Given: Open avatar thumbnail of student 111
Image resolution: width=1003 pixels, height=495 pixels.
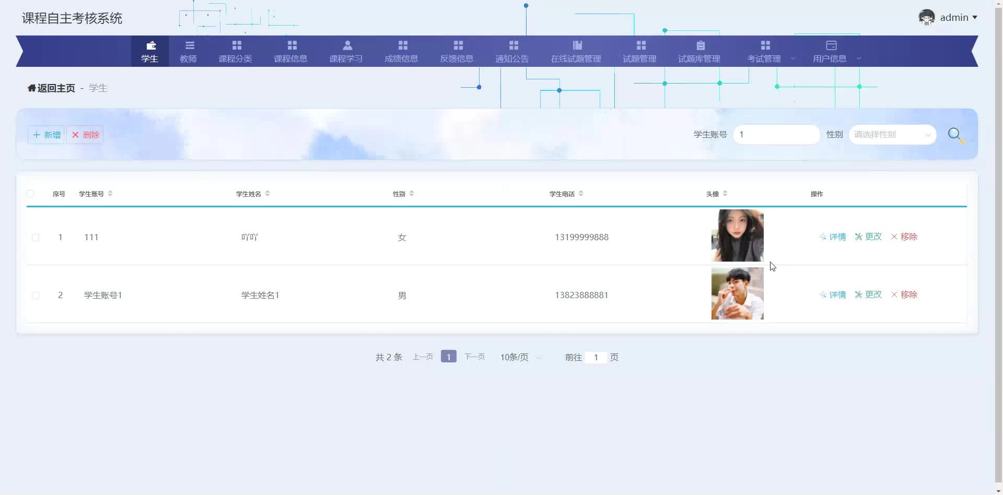Looking at the screenshot, I should 737,235.
